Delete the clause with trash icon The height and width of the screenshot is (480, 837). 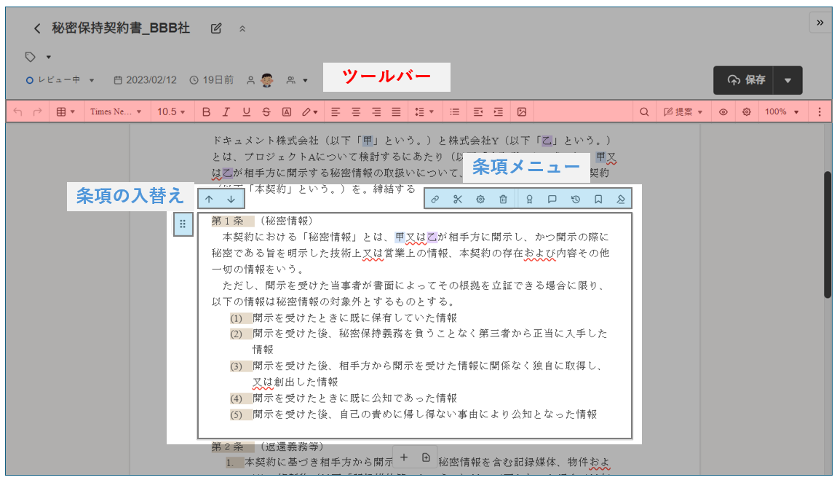coord(503,199)
